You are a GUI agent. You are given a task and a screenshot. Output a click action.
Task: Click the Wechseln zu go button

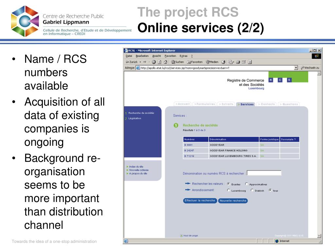[x=310, y=68]
